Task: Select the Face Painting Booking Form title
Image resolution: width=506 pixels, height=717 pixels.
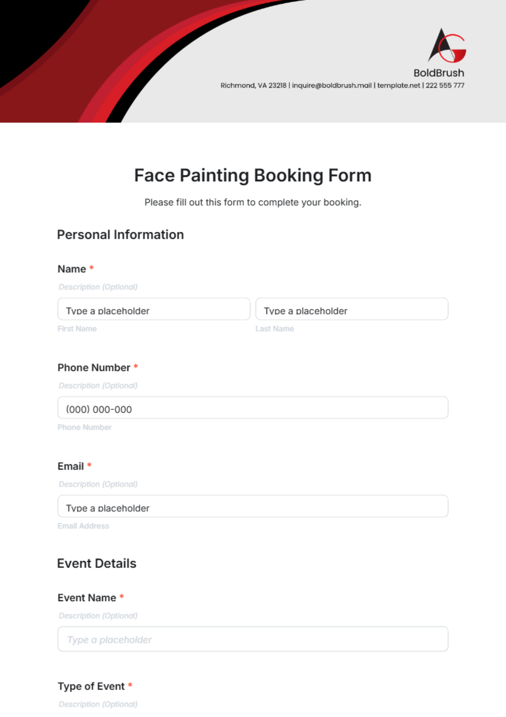Action: coord(253,175)
